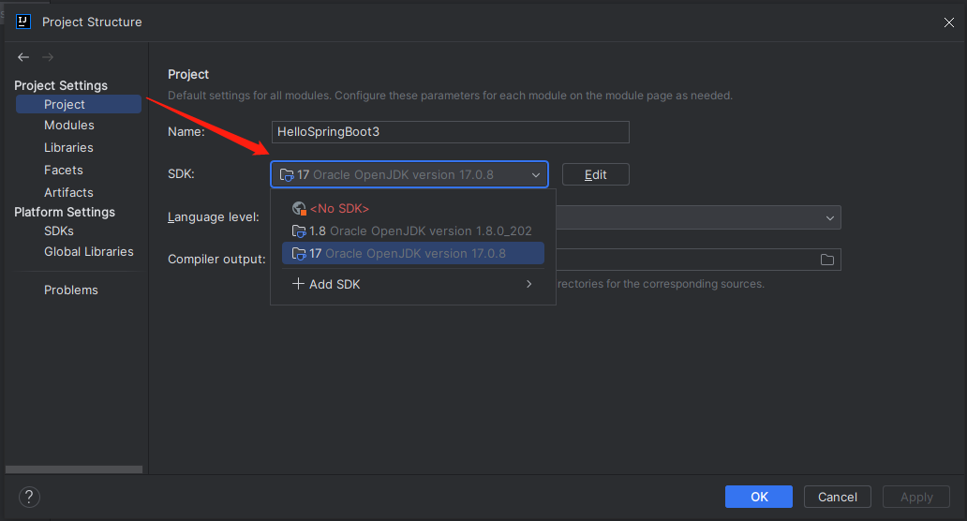967x521 pixels.
Task: Click the forward navigation arrow icon
Action: click(48, 57)
